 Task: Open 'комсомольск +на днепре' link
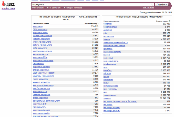114,46
